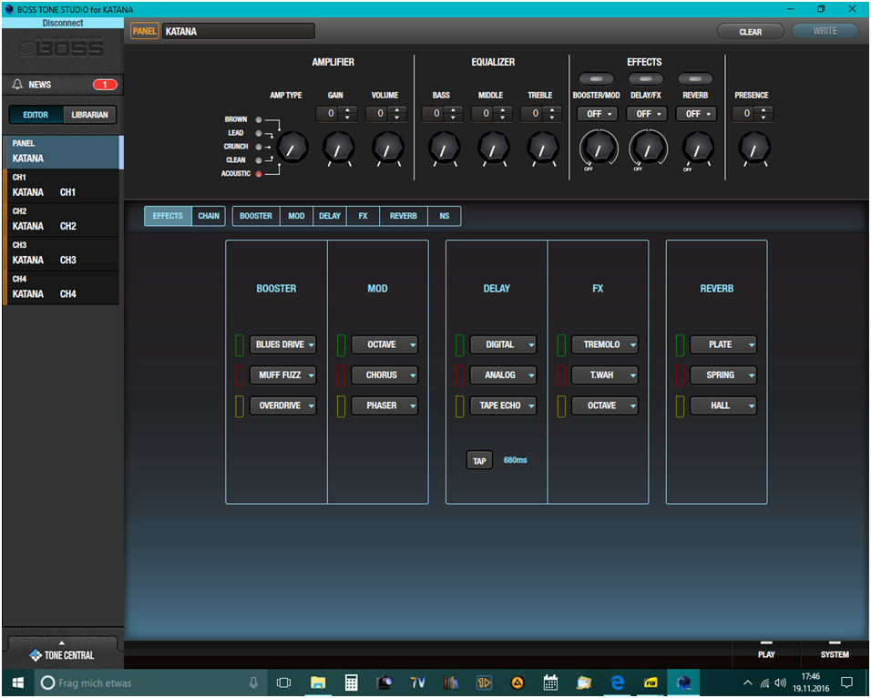Show hidden system tray icons
Viewport: 871px width, 698px height.
[x=748, y=683]
